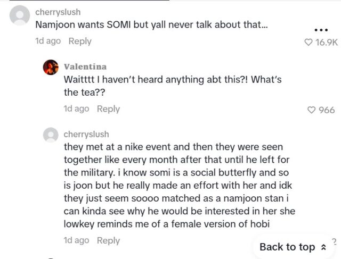
Task: Reply to Valentina's comment
Action: 108,108
